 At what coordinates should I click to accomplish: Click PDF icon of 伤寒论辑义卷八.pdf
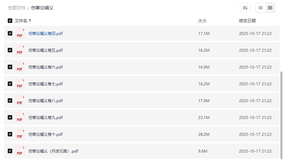(20, 101)
